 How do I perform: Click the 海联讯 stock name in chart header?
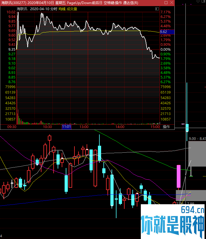coord(22,9)
